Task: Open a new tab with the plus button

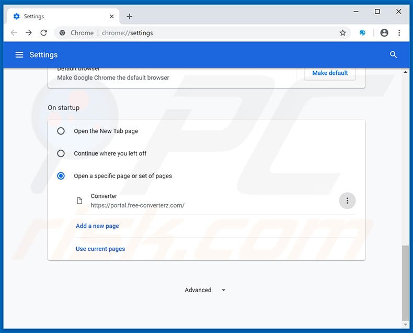Action: tap(129, 16)
